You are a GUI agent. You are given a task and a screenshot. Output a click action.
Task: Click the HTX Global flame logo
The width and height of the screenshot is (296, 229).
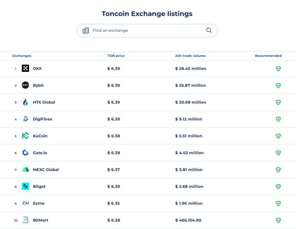tap(25, 102)
